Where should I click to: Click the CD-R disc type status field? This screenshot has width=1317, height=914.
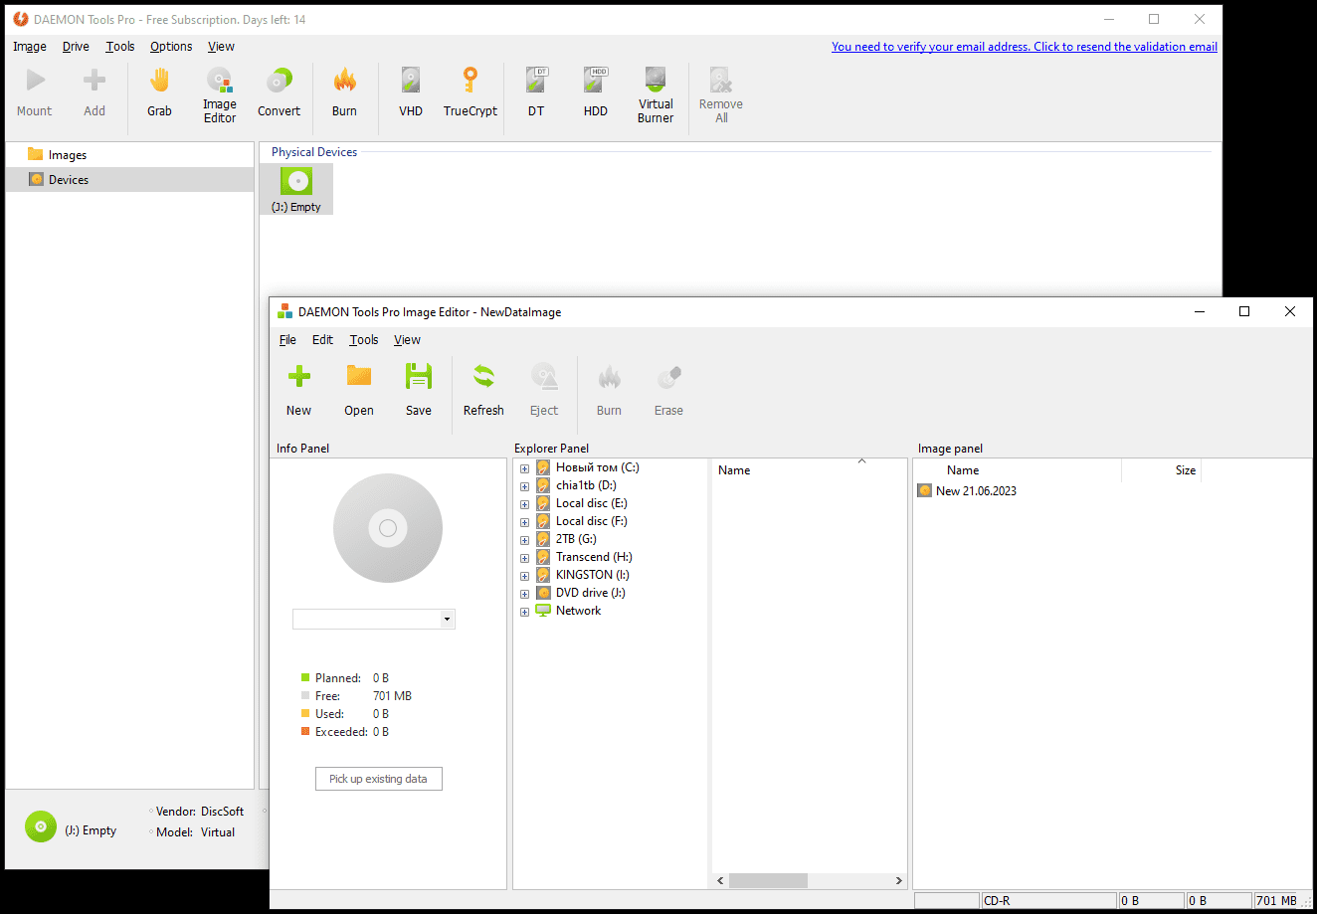(x=1048, y=901)
